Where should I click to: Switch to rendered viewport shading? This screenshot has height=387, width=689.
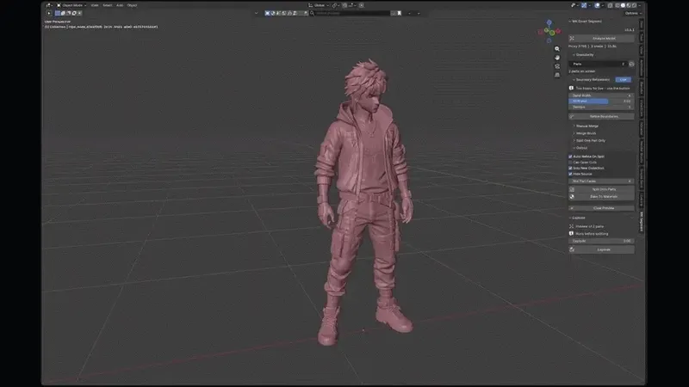[x=634, y=5]
